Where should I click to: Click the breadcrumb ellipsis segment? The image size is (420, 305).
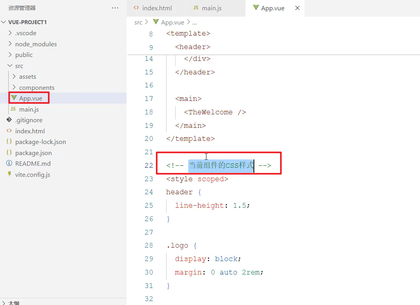195,23
